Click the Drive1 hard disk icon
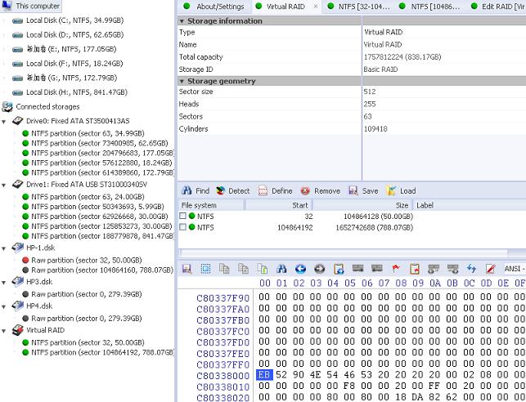Screen dimensions: 526x402 pos(17,185)
